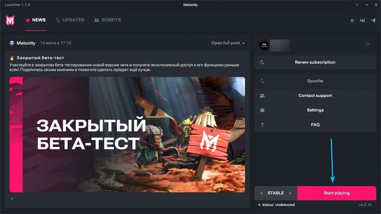
Task: Open the SCRIPTS tab
Action: (108, 20)
